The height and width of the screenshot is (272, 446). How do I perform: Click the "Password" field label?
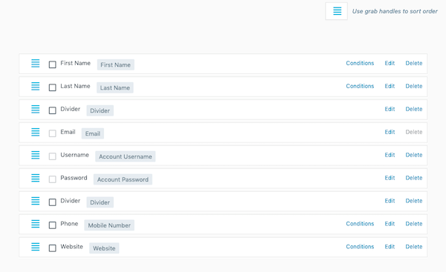click(74, 178)
